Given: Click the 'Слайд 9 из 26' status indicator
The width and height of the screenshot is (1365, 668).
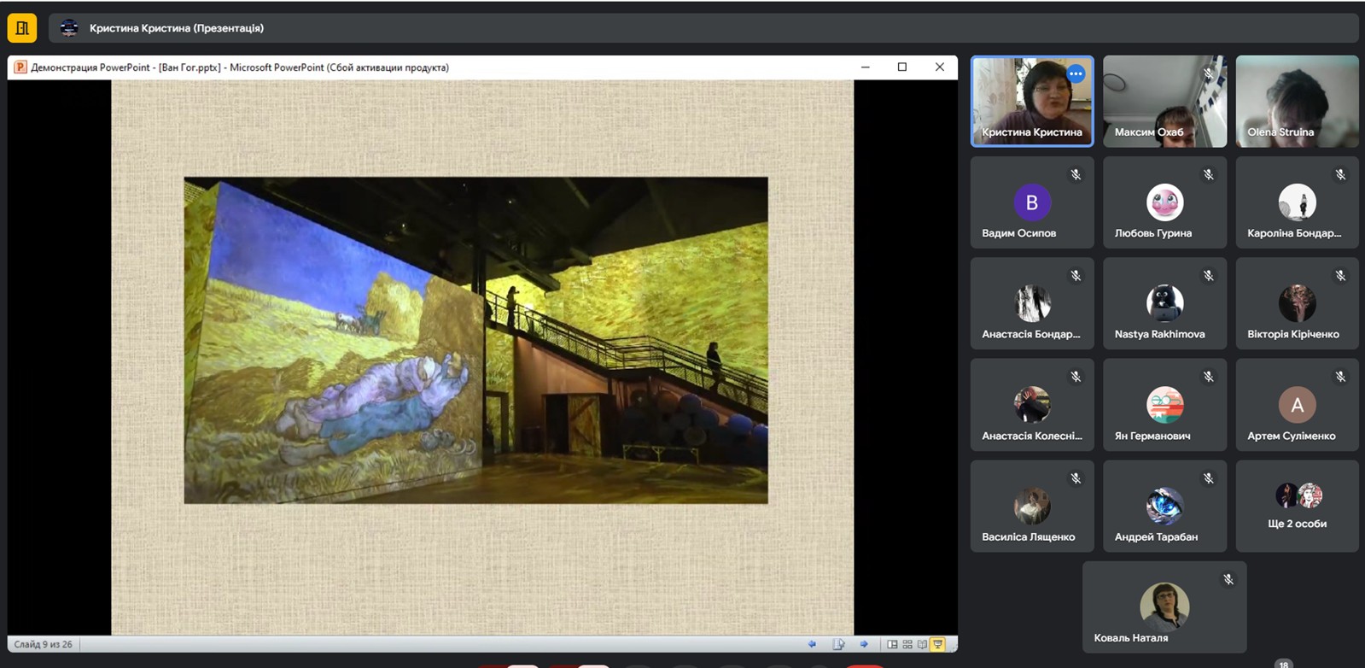Looking at the screenshot, I should point(44,644).
